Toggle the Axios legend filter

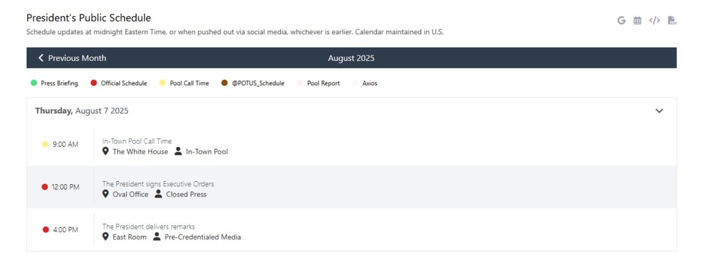click(x=369, y=83)
